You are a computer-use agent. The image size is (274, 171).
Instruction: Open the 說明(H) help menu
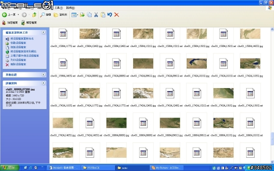(70, 8)
